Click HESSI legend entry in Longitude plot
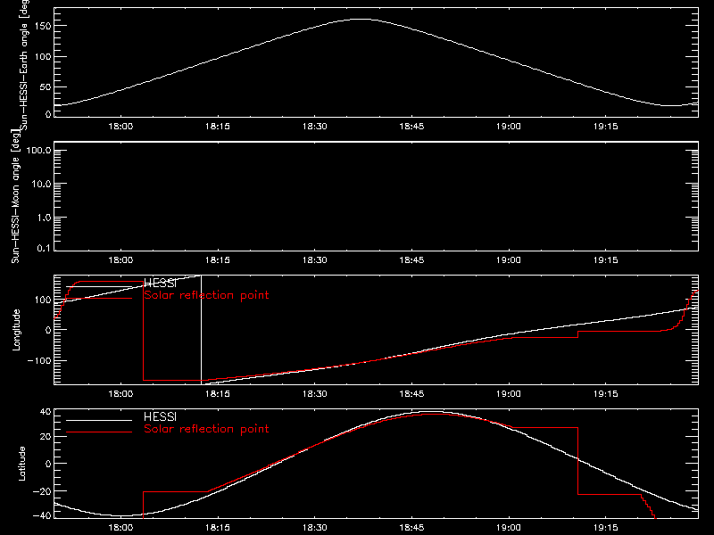Viewport: 714px width, 535px height. point(160,284)
